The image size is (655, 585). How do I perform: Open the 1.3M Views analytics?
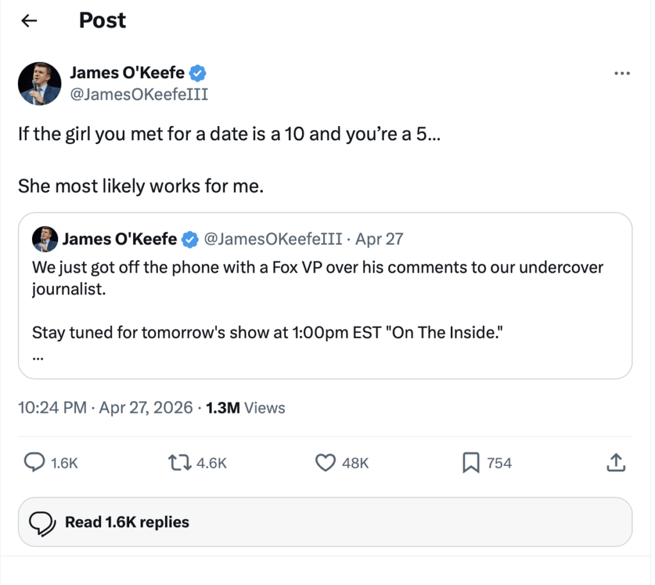click(246, 408)
